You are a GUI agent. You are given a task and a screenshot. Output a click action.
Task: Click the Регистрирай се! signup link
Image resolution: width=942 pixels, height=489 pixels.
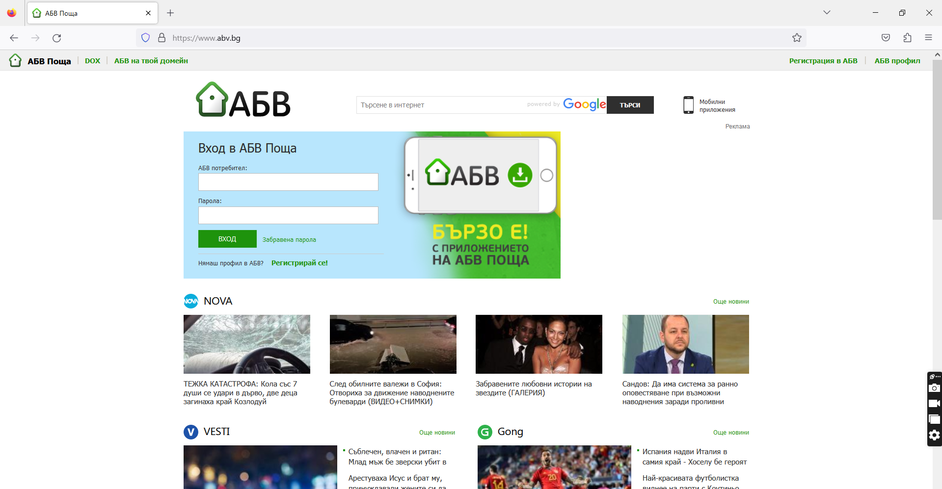[299, 263]
